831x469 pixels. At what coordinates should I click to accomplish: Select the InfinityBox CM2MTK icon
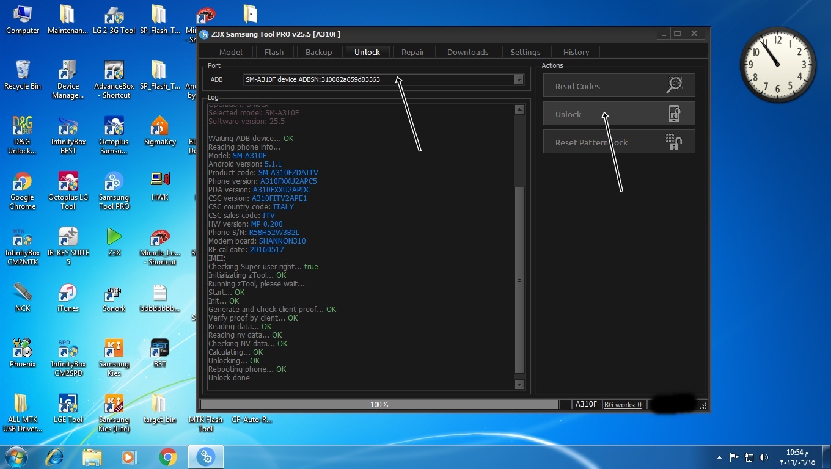pyautogui.click(x=23, y=246)
